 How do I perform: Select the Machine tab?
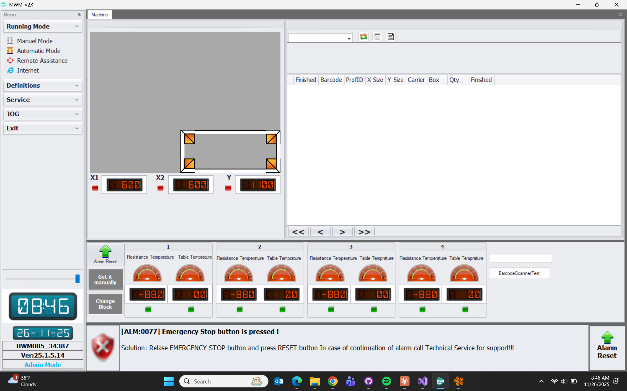pos(100,15)
